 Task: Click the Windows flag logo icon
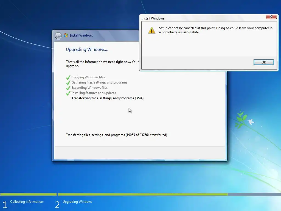coord(66,35)
